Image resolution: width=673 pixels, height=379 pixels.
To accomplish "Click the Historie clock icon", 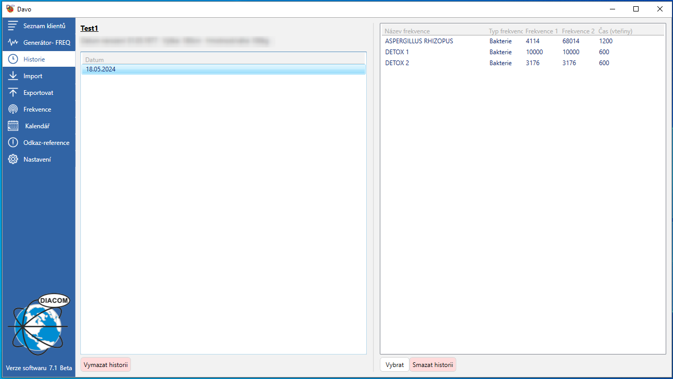I will click(13, 59).
